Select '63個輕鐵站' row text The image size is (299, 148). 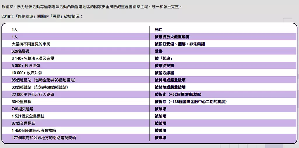click(41, 87)
